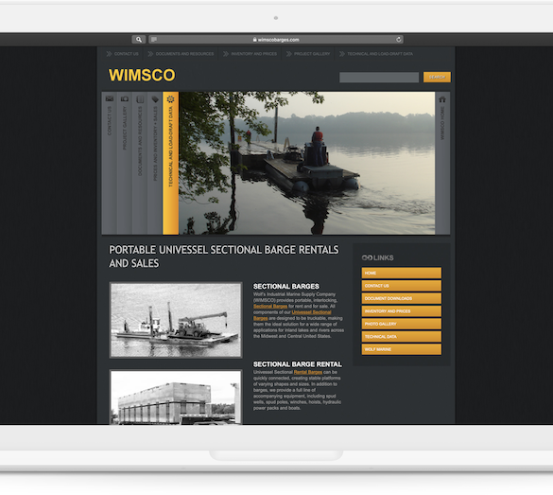Click the wimscobarges.com address bar
Viewport: 553px width, 495px height.
click(x=276, y=40)
